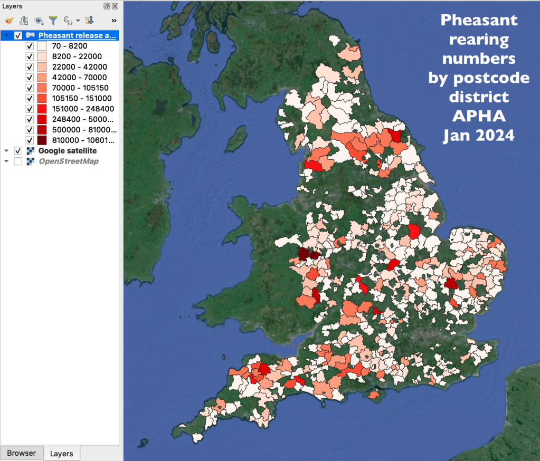Enable the OpenStreetMap layer checkbox
Screen dimensions: 540x461
coord(18,161)
